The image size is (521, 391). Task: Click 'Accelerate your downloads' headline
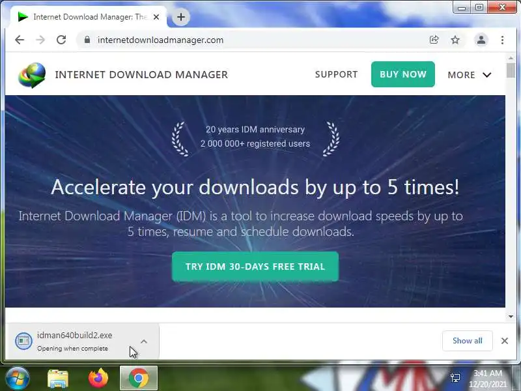pyautogui.click(x=255, y=187)
